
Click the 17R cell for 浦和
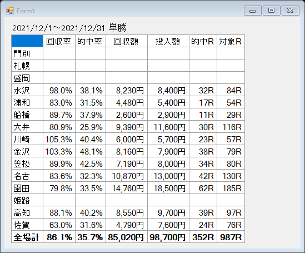[x=203, y=102]
